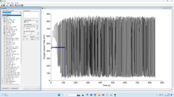Screen dimensions: 174x97
Task: Click time shift left arrow
Action: [24, 33]
